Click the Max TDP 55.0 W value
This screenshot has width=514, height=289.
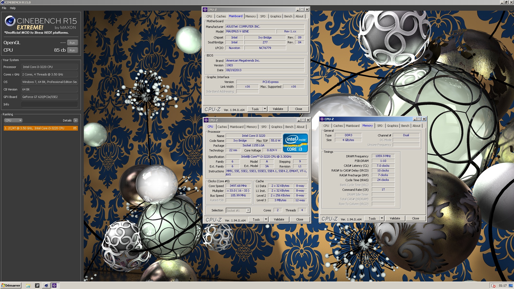(275, 140)
